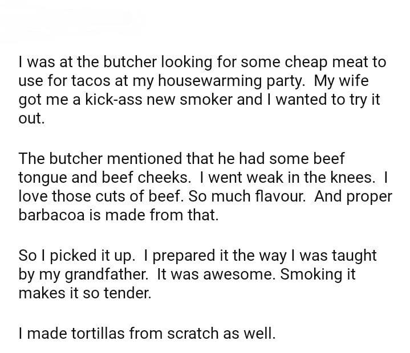This screenshot has width=410, height=353.
Task: Click the word "butcher" in the first sentence
Action: tap(113, 61)
